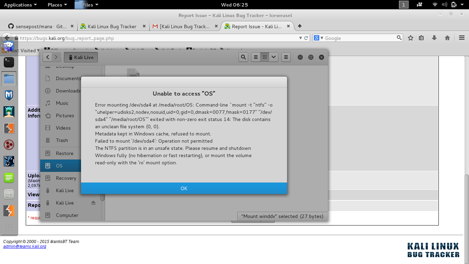Open the red circles icon in dock

(9, 145)
